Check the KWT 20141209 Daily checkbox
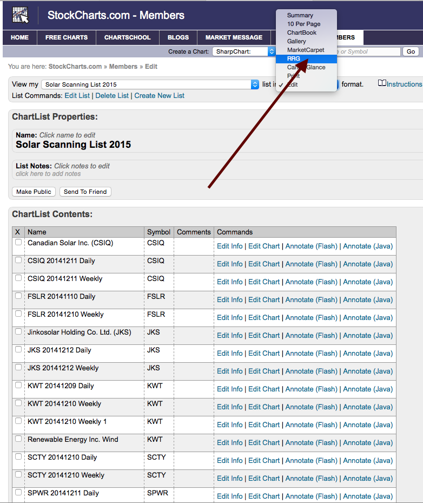 click(x=18, y=385)
